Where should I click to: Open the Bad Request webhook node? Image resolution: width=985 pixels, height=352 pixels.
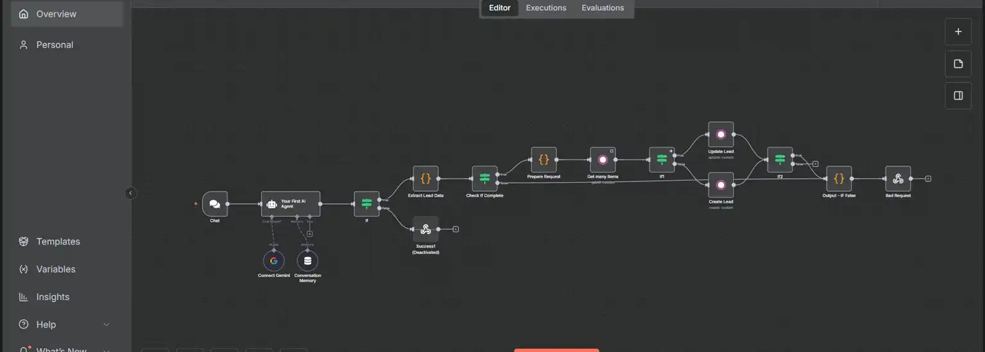pyautogui.click(x=898, y=179)
